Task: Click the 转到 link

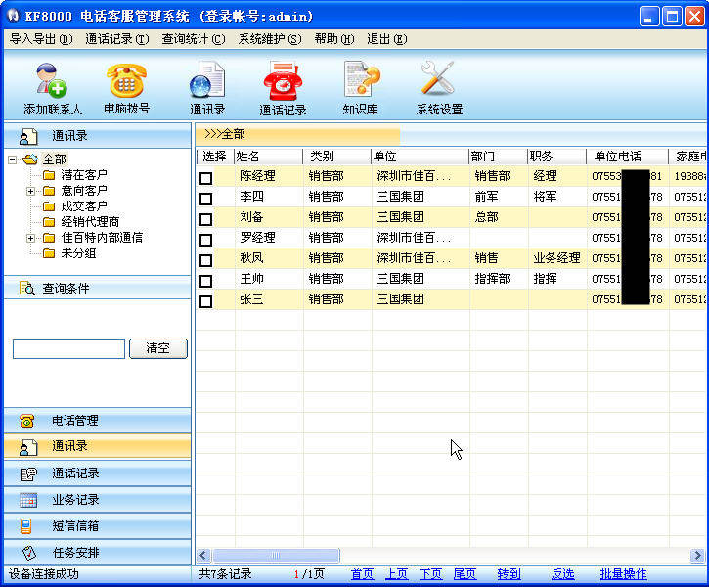Action: (509, 574)
